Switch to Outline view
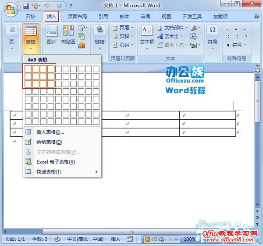 (x=169, y=239)
